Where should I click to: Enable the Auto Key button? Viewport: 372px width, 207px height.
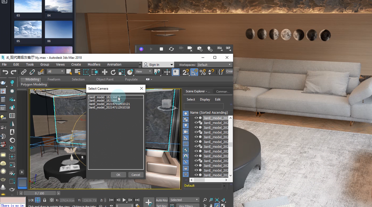pyautogui.click(x=162, y=200)
